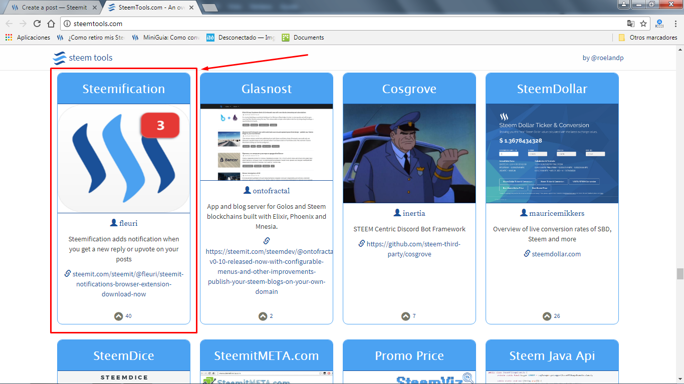Click the user icon beside ontofractal

point(247,190)
